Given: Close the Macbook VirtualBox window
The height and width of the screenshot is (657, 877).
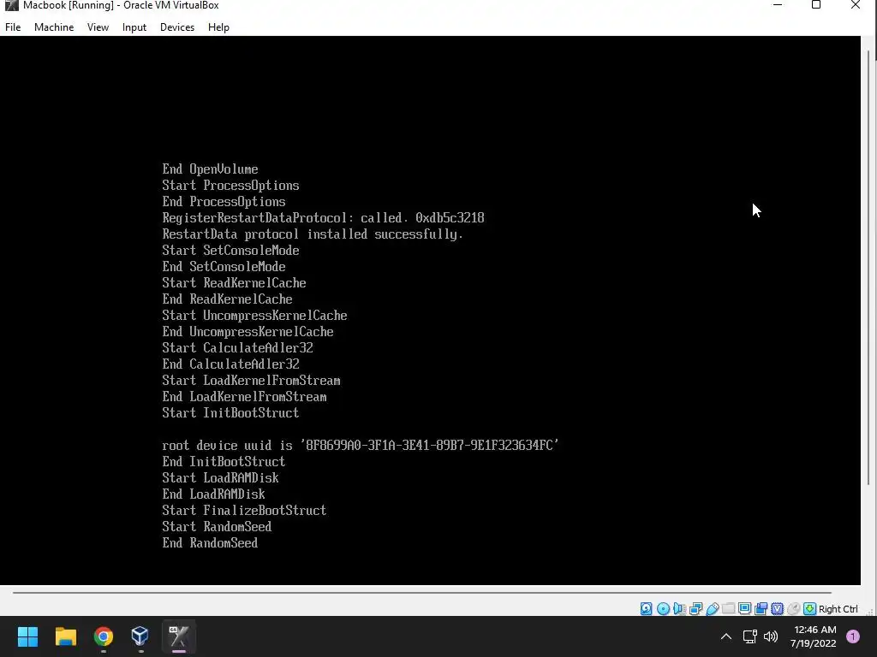Looking at the screenshot, I should pyautogui.click(x=856, y=6).
